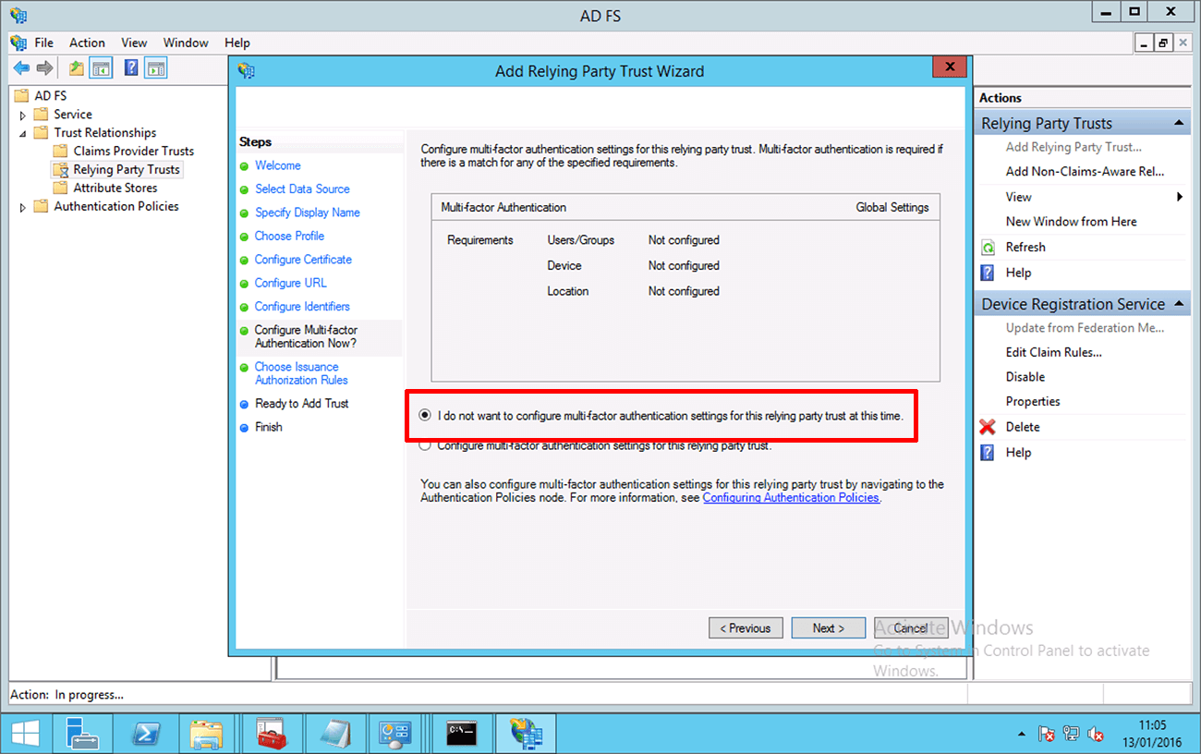Click the network tray icon
This screenshot has width=1201, height=754.
click(x=1072, y=734)
